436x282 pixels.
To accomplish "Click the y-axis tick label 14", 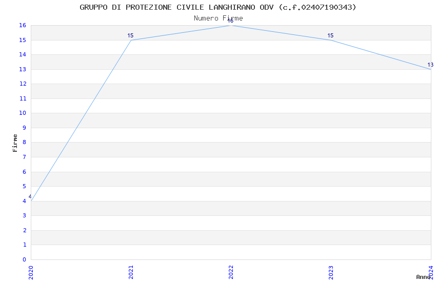I will (23, 54).
